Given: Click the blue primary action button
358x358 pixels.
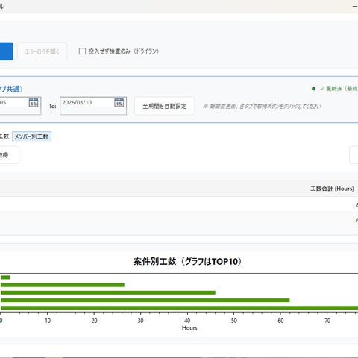Looking at the screenshot, I should point(7,51).
